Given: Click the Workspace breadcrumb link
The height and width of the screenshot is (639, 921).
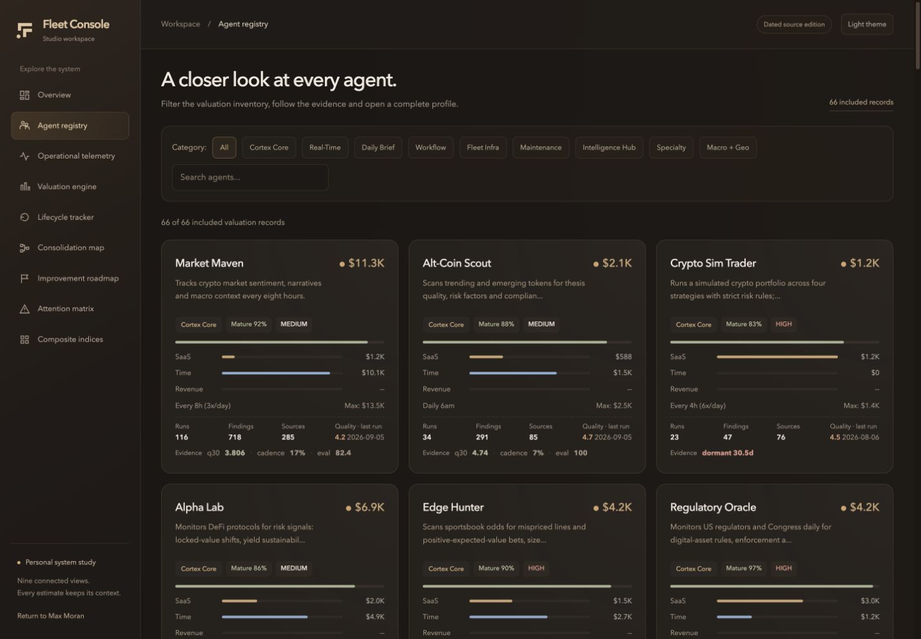Looking at the screenshot, I should click(x=180, y=24).
